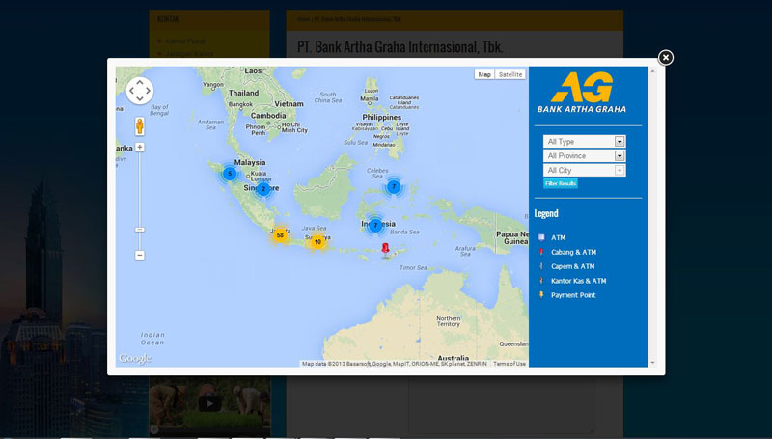772x439 pixels.
Task: Click the Payment Point legend icon
Action: (x=541, y=295)
